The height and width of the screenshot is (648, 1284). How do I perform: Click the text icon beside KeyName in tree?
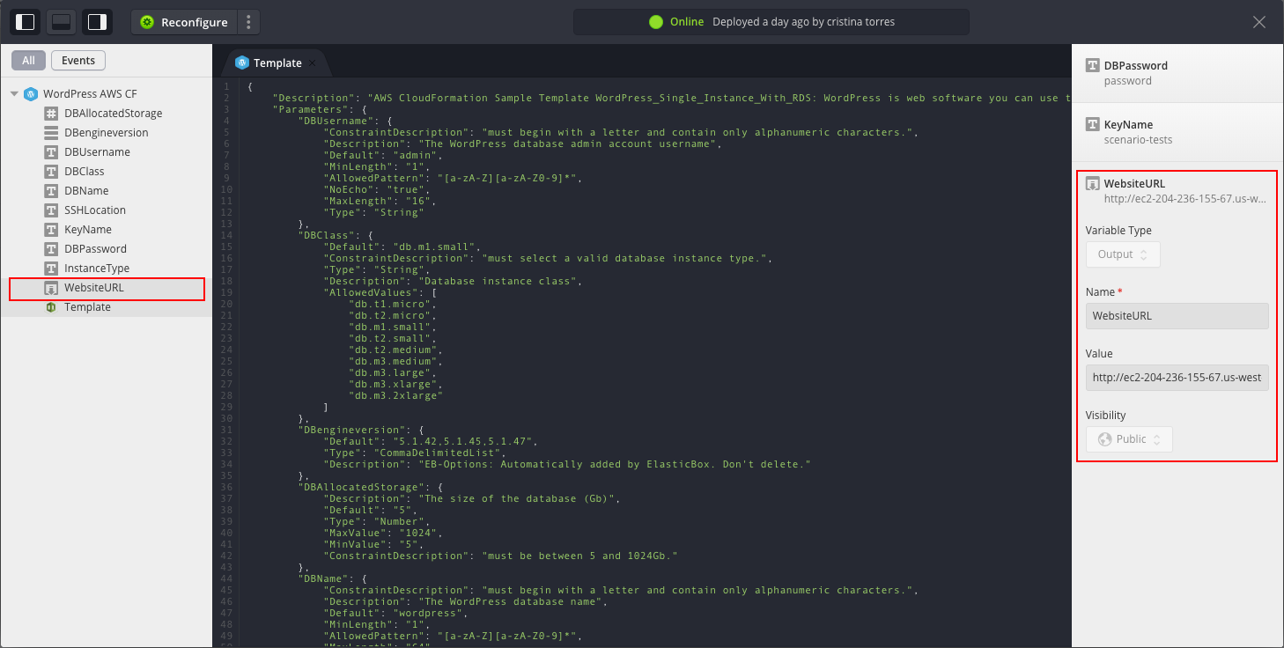(x=51, y=230)
